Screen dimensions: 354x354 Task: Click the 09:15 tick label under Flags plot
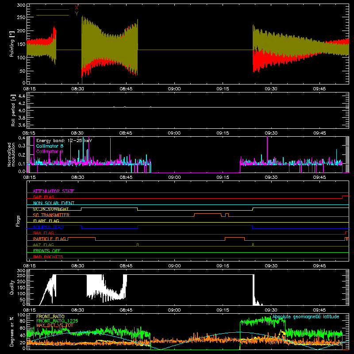coord(223,266)
